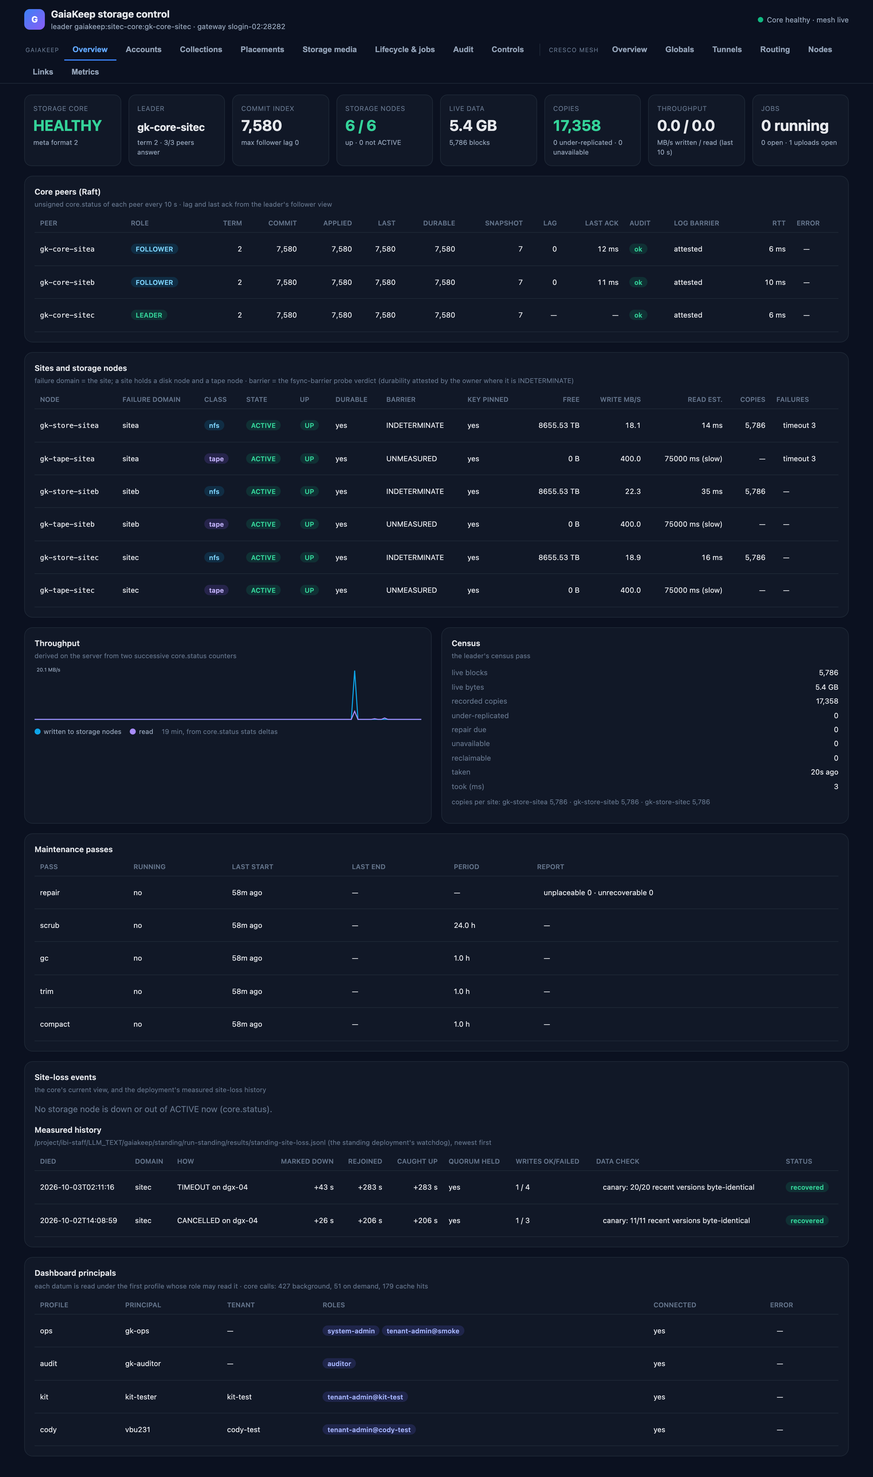Click the scrub maintenance pass row

tap(436, 925)
